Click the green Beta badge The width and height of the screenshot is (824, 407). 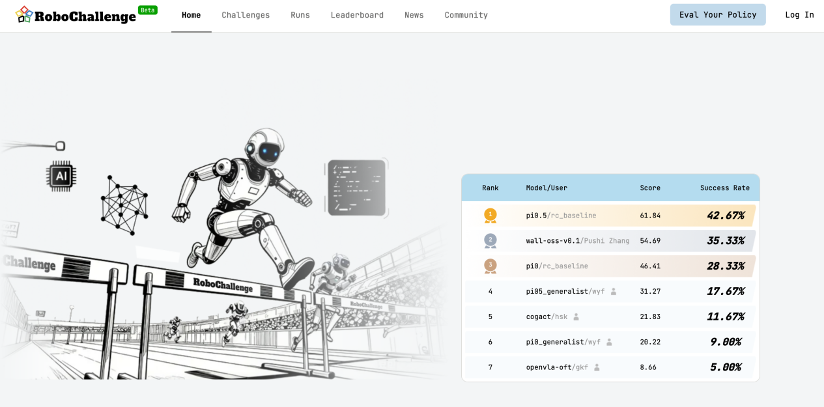click(147, 10)
